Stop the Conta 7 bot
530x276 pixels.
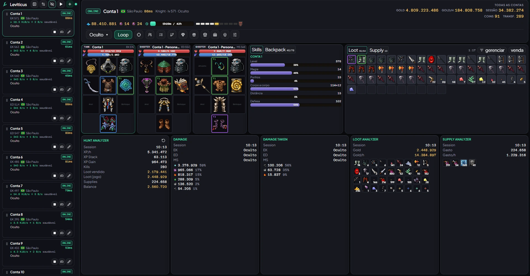tap(55, 204)
